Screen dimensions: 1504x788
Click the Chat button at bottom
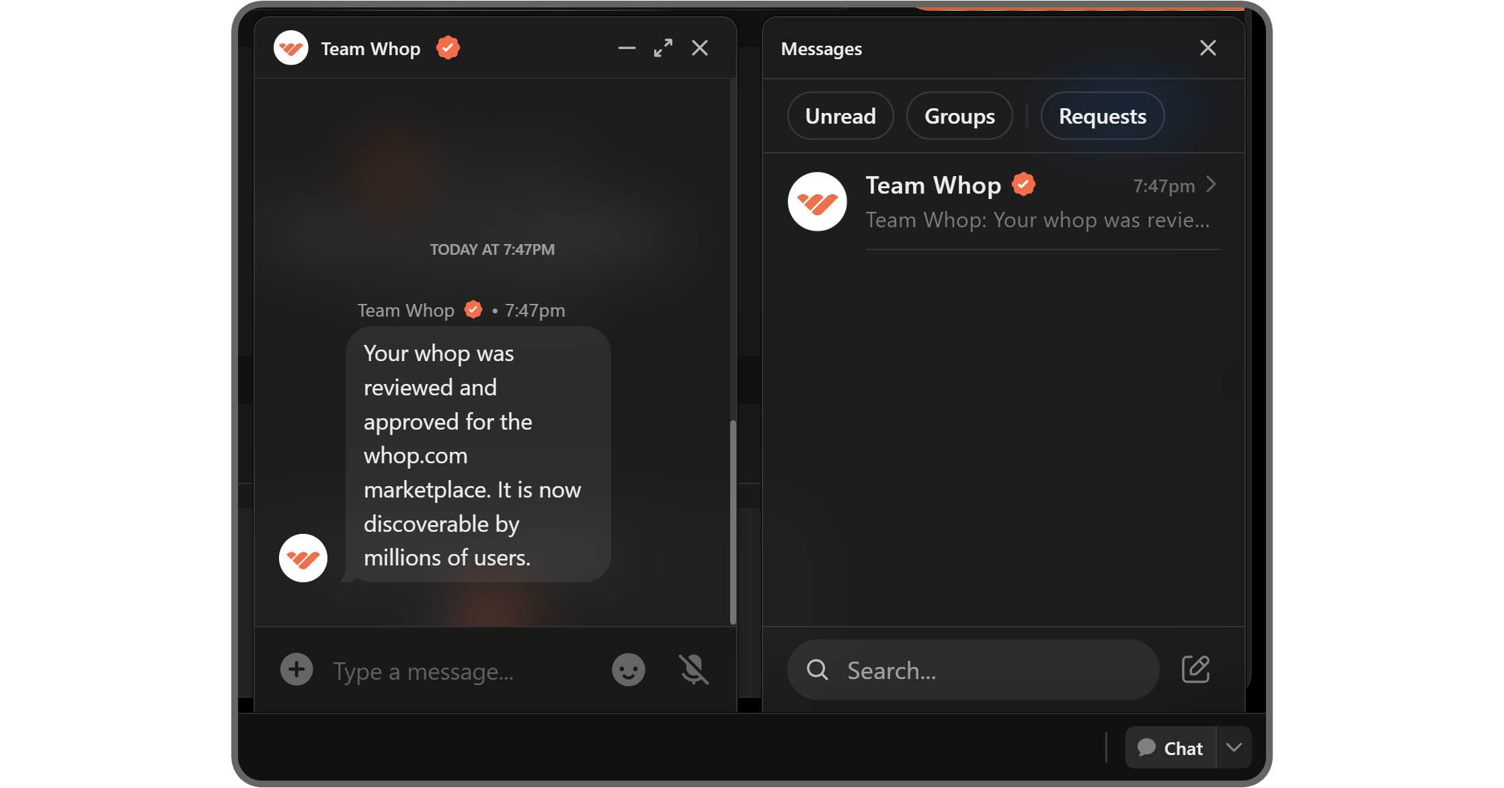coord(1171,748)
